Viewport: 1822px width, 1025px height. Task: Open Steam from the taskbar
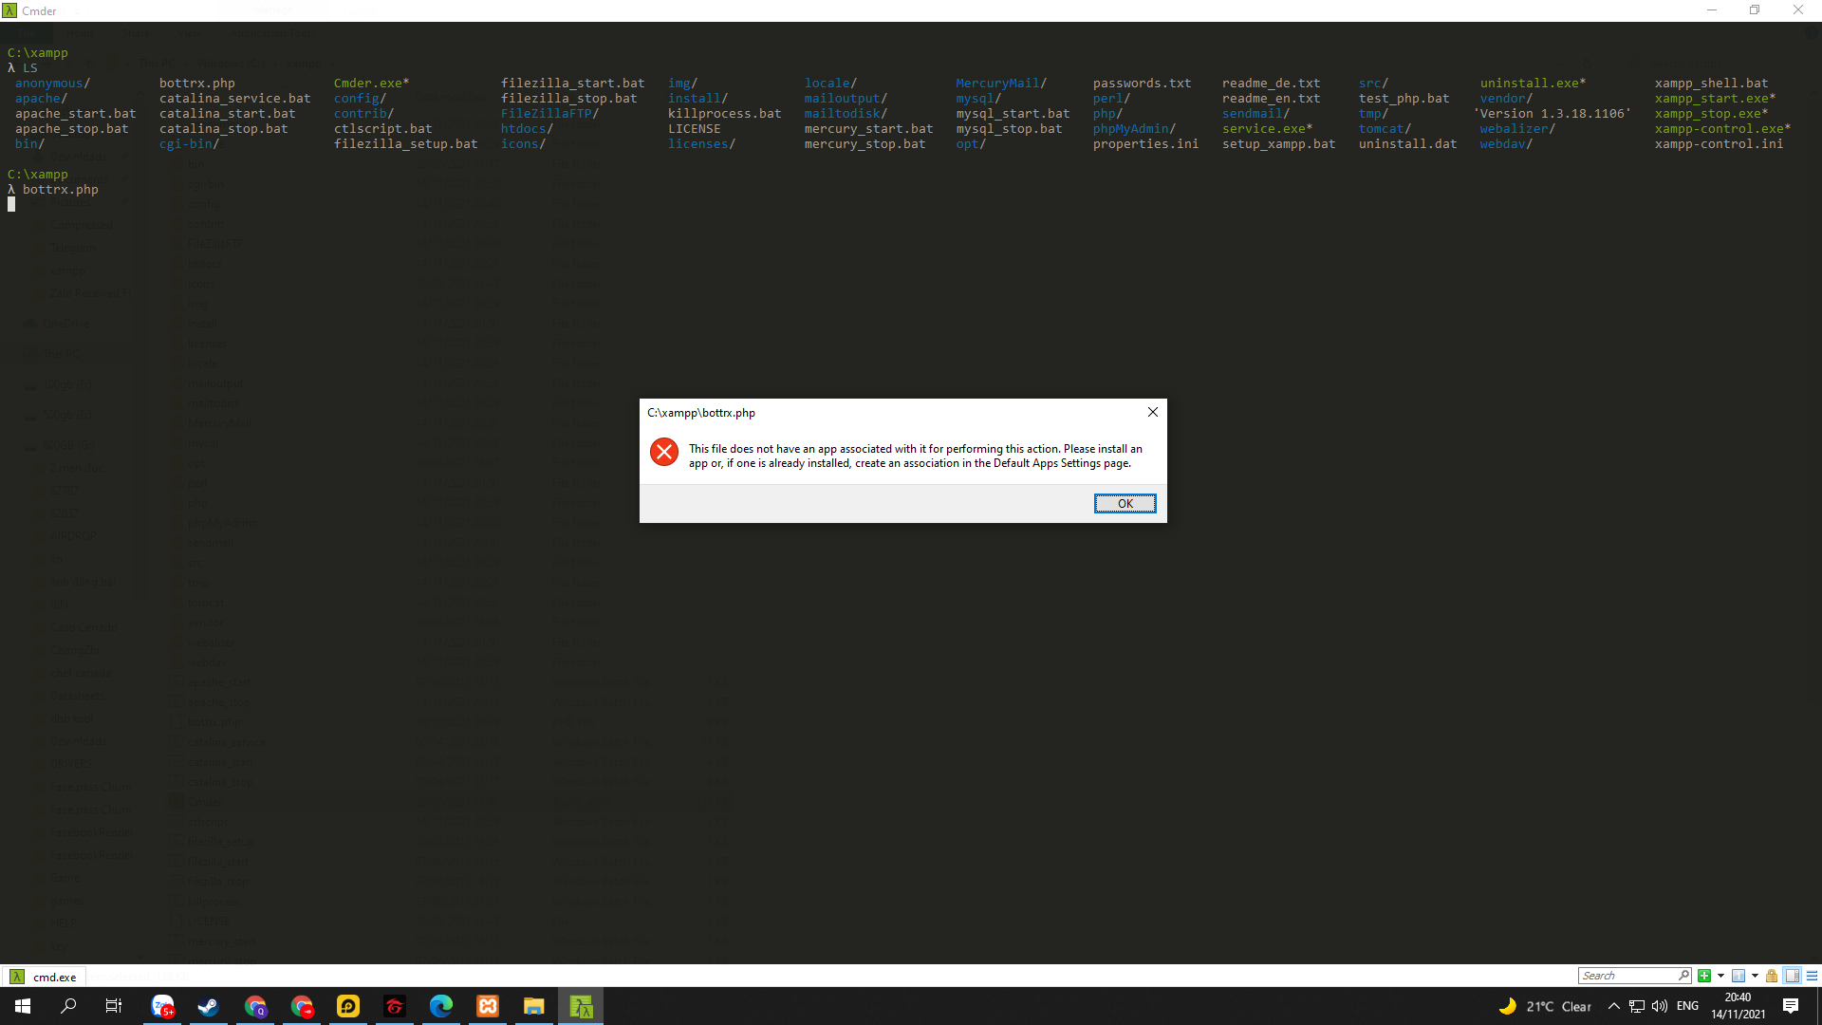pos(209,1006)
